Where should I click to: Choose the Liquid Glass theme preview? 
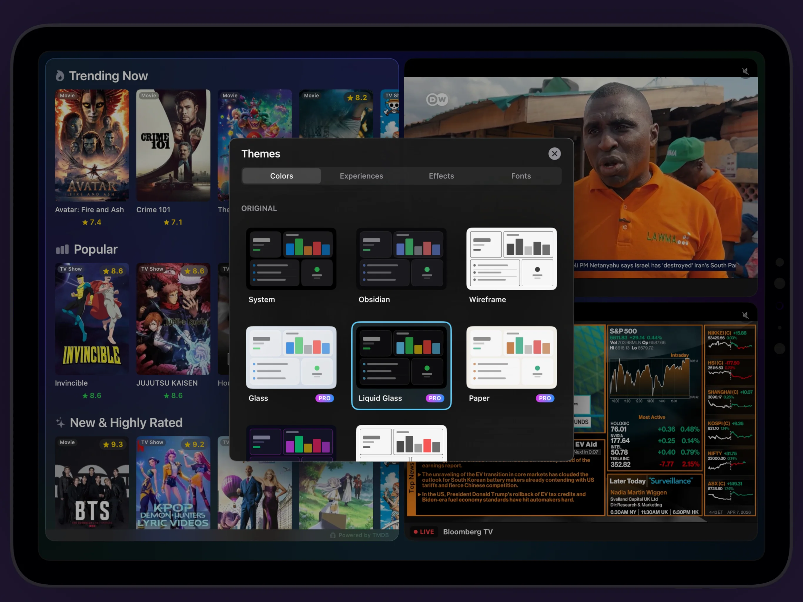[x=401, y=357]
